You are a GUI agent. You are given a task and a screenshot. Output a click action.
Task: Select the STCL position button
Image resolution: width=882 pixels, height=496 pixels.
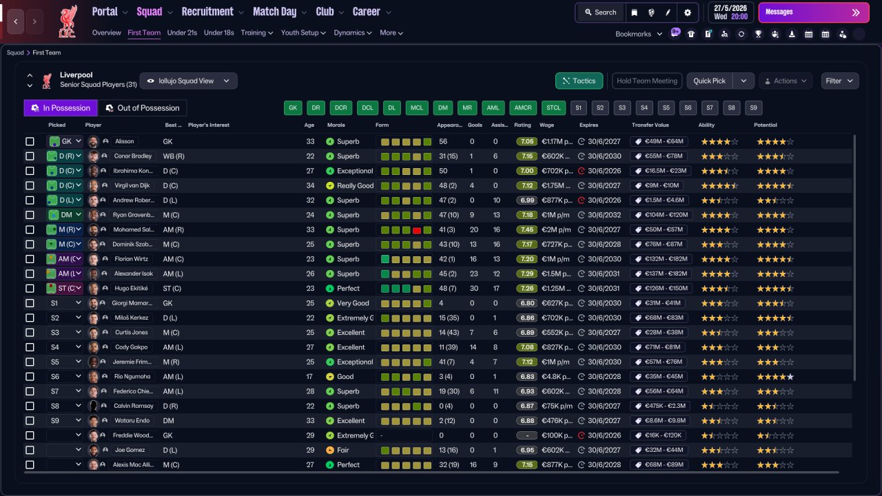tap(553, 108)
